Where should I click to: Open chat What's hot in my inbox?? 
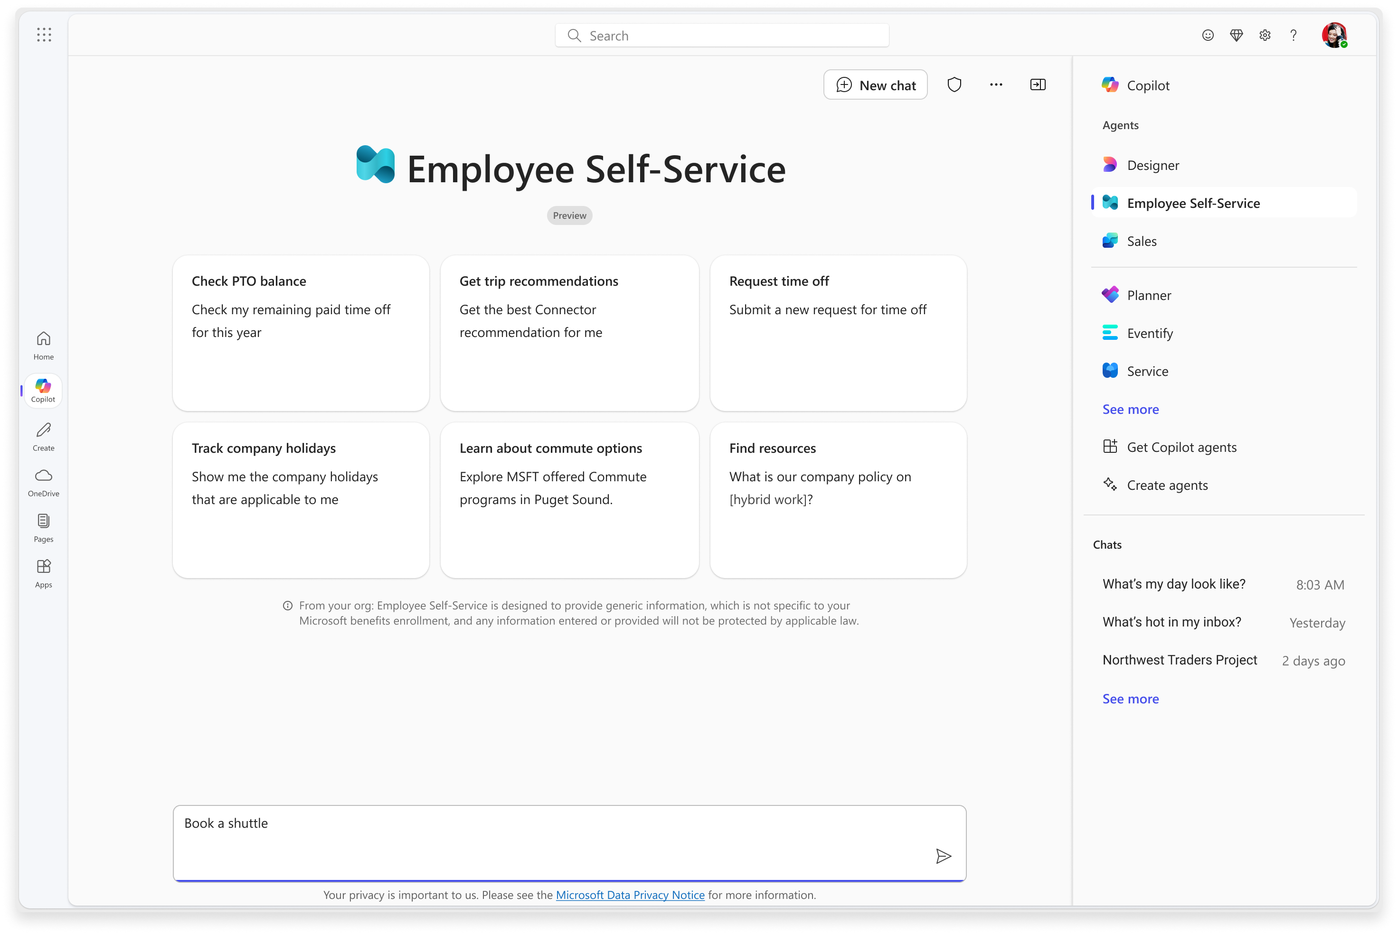1223,623
